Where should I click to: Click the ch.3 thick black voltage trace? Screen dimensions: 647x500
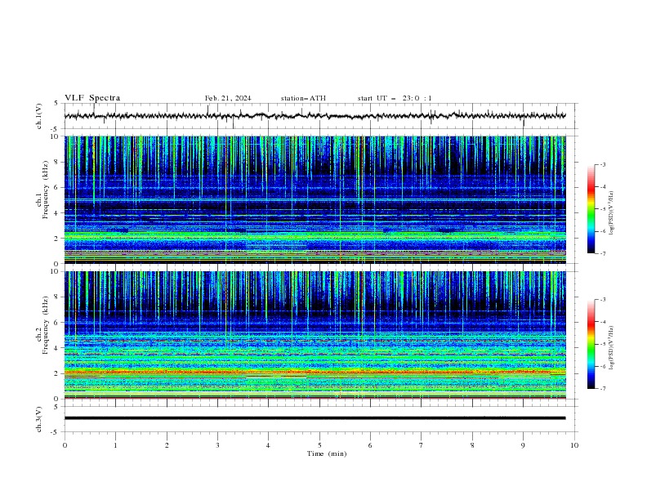pos(315,418)
